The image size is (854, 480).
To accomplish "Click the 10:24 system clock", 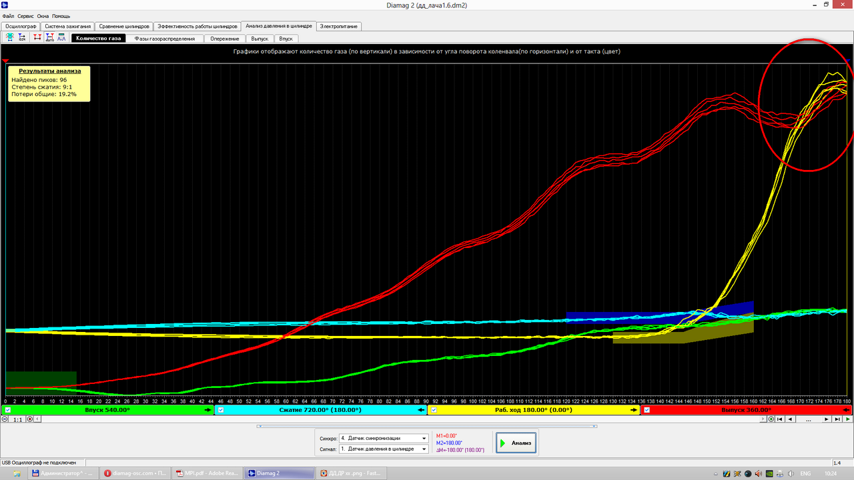I will tap(831, 473).
